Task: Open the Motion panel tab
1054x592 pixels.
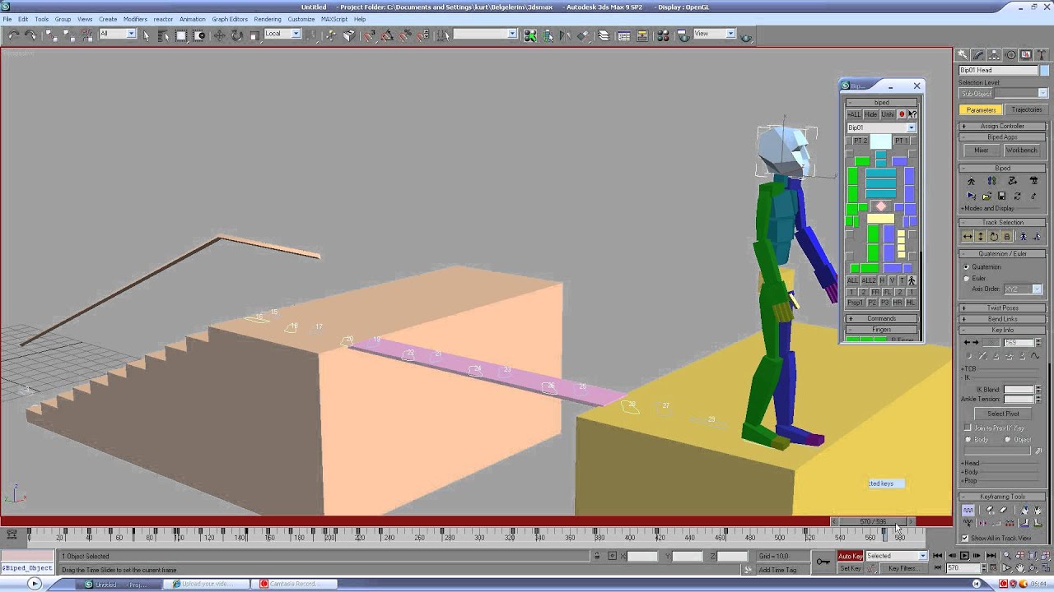Action: point(1010,55)
